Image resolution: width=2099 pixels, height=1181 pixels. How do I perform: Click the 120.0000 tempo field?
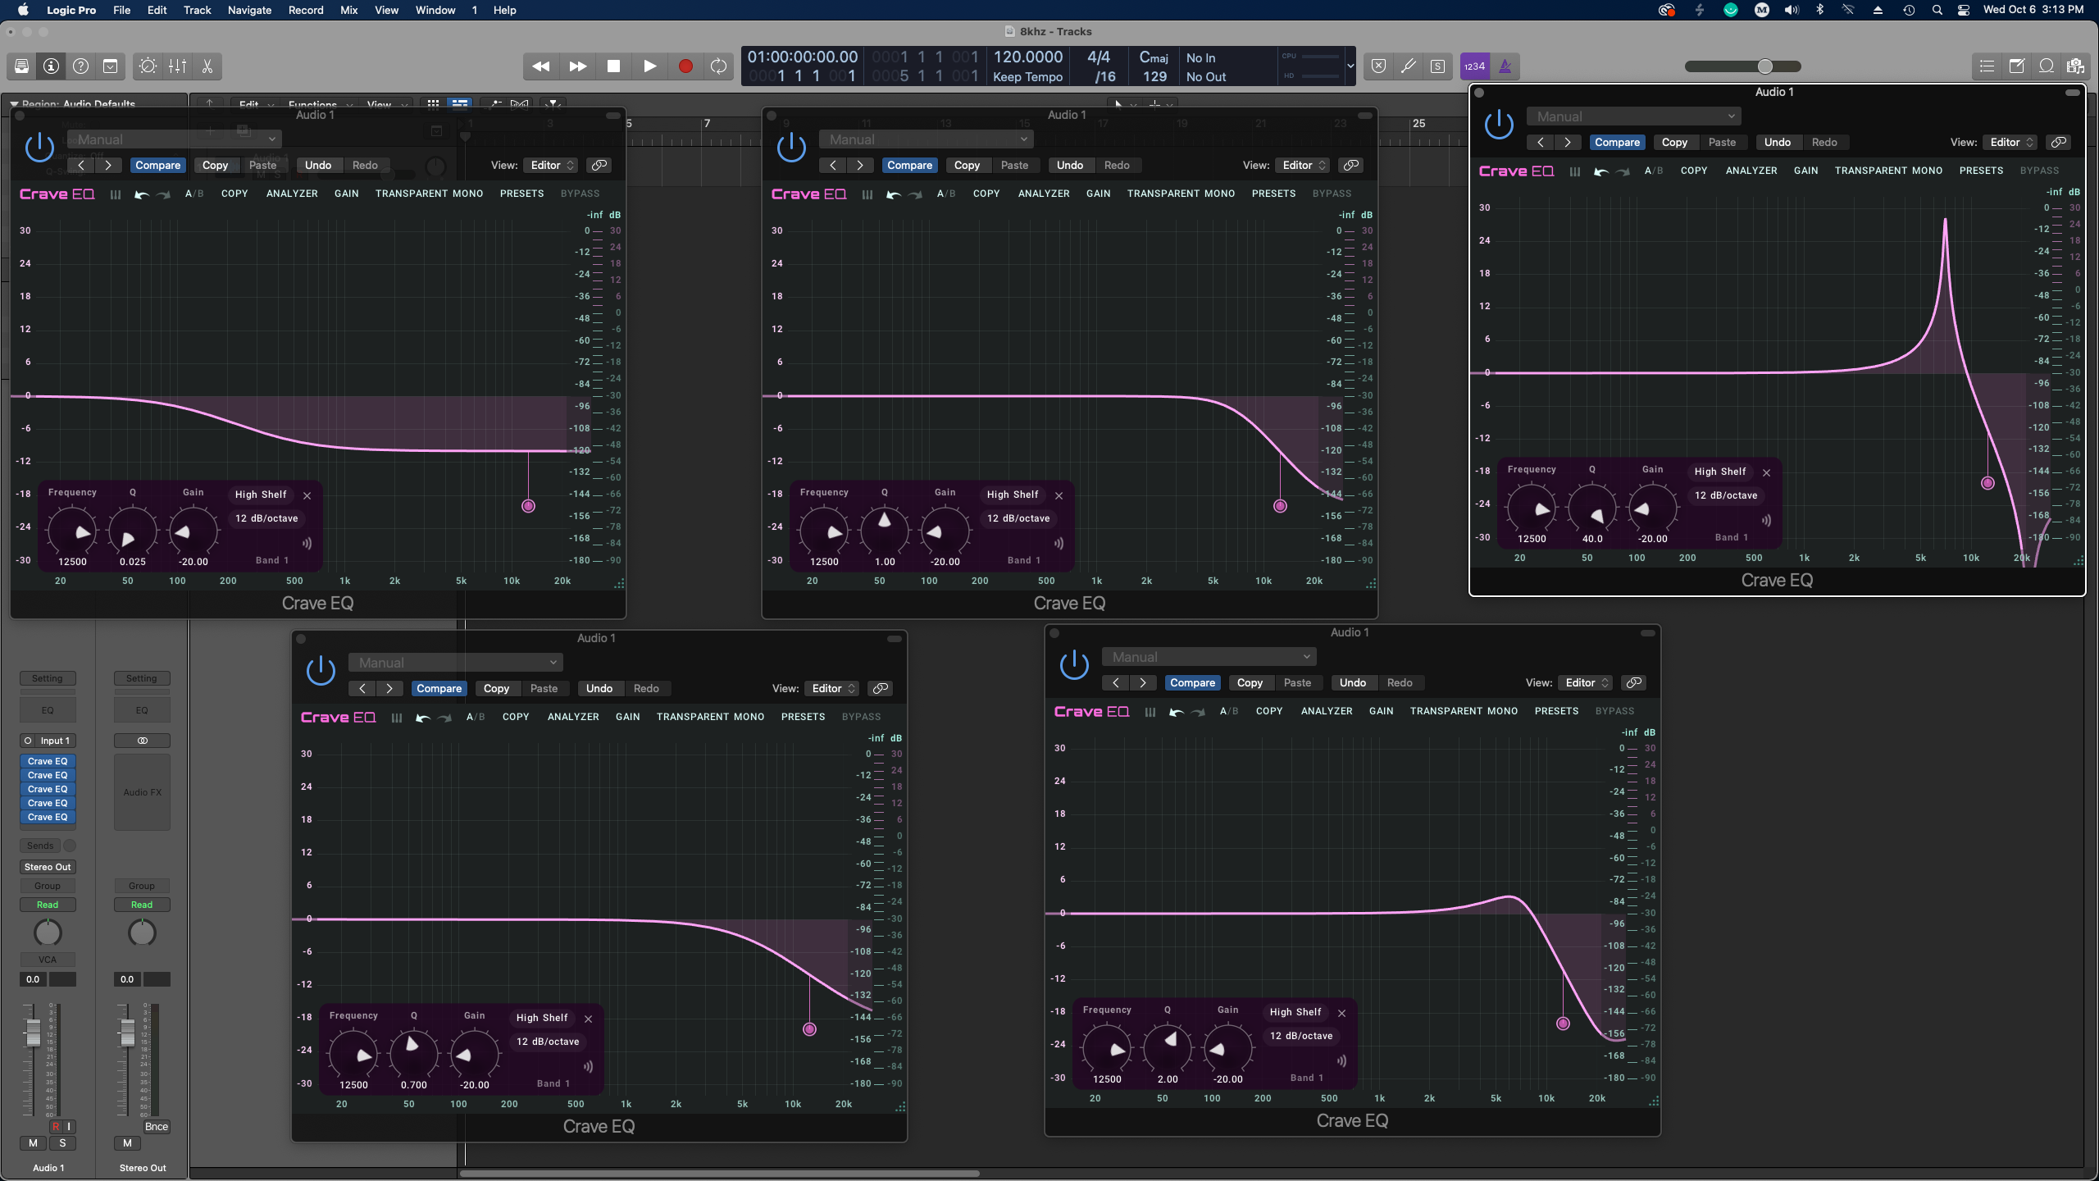[1027, 57]
